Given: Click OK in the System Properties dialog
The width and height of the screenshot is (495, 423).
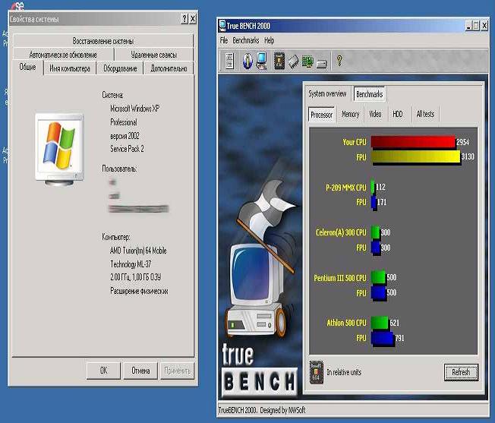Looking at the screenshot, I should pos(103,371).
